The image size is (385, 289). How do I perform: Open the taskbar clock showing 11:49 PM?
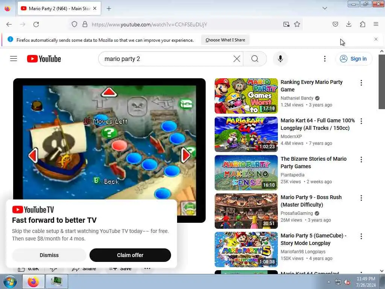366,282
